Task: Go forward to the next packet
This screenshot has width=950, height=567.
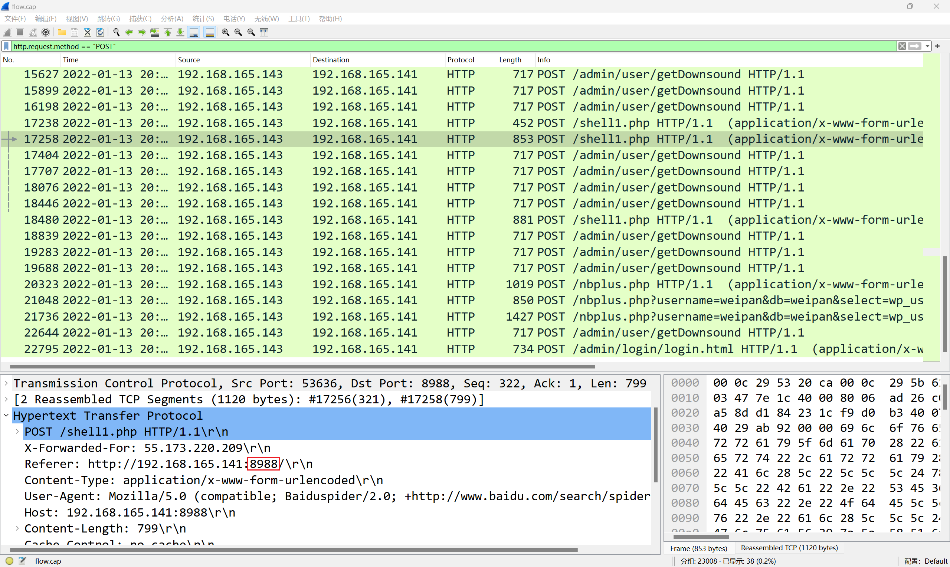Action: point(142,33)
